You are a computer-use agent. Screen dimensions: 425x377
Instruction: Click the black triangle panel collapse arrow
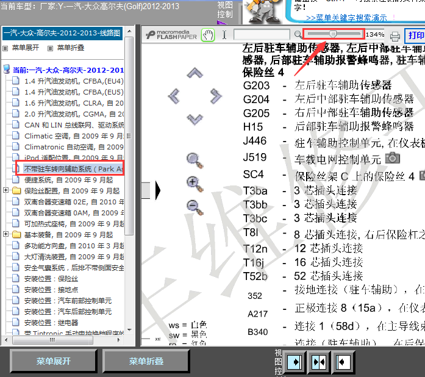pos(157,190)
